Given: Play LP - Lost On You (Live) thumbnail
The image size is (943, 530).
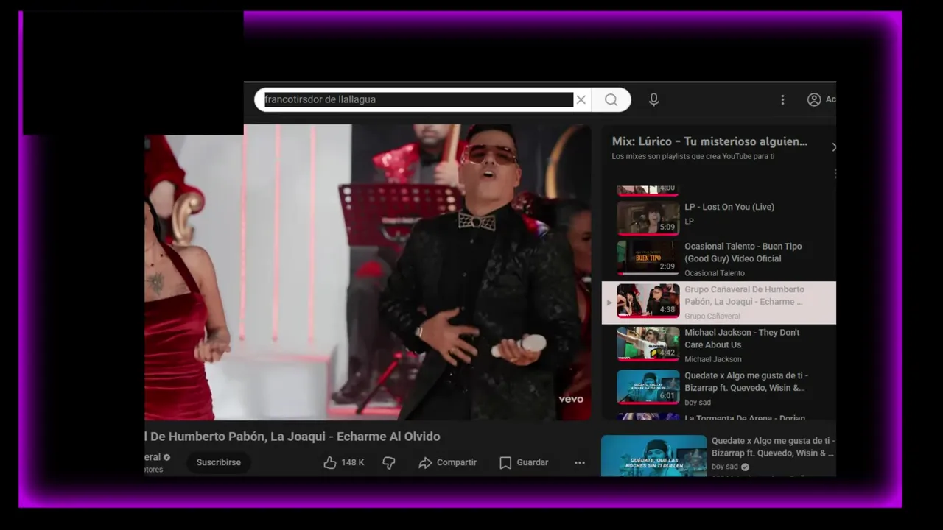Looking at the screenshot, I should pyautogui.click(x=648, y=217).
